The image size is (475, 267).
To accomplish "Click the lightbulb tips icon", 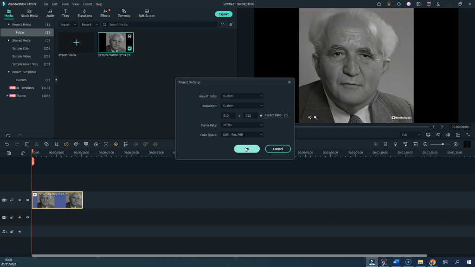I will point(389,4).
